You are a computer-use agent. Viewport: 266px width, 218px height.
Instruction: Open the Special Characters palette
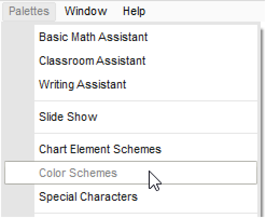click(131, 196)
